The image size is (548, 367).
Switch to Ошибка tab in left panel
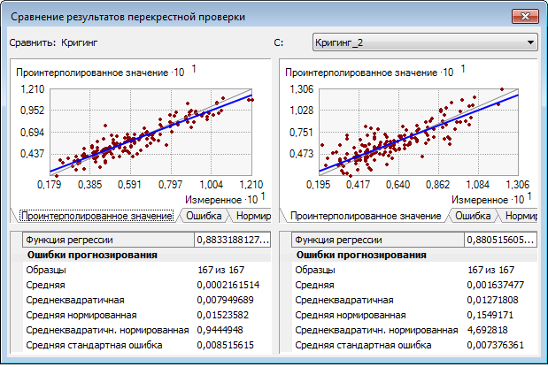204,215
